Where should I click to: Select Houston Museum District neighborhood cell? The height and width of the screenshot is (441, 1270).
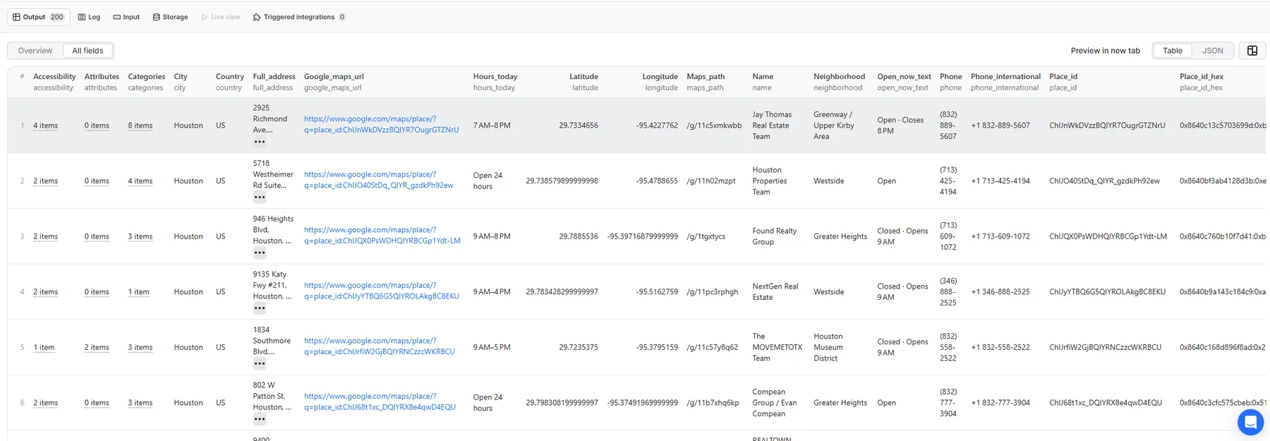point(828,347)
